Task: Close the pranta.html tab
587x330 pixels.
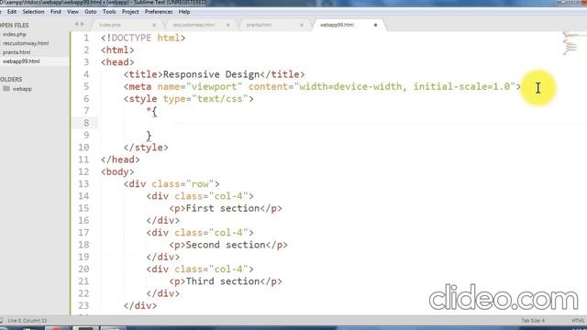Action: pyautogui.click(x=302, y=25)
